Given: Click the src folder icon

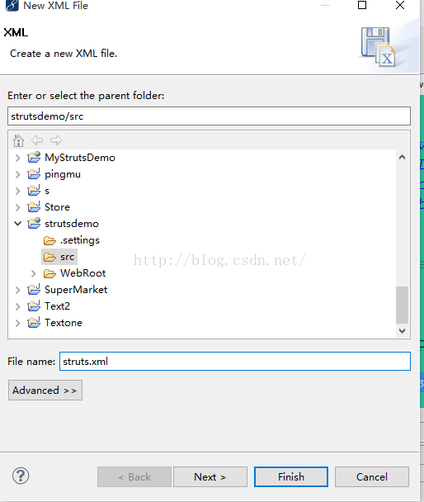Looking at the screenshot, I should point(49,257).
